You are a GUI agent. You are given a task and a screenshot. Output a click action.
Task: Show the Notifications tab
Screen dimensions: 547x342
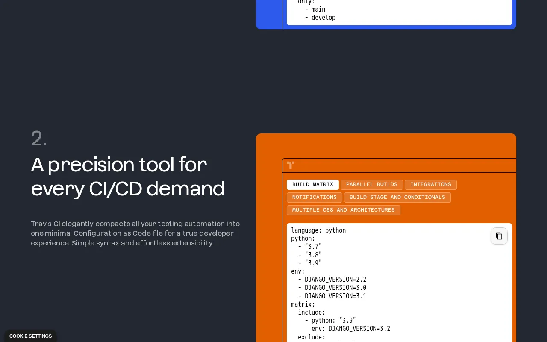tap(315, 198)
